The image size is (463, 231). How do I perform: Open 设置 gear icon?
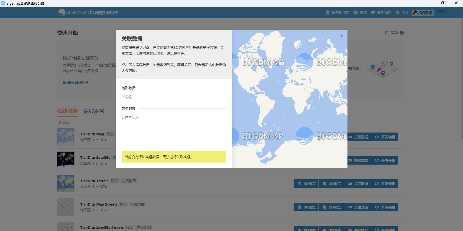coord(356,13)
